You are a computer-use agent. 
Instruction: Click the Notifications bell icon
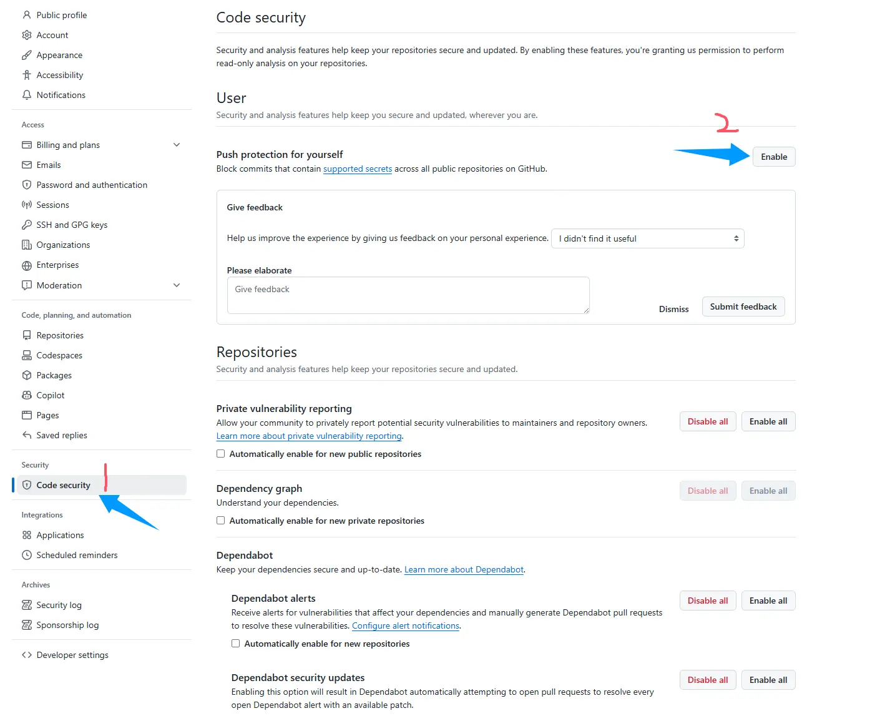click(27, 95)
